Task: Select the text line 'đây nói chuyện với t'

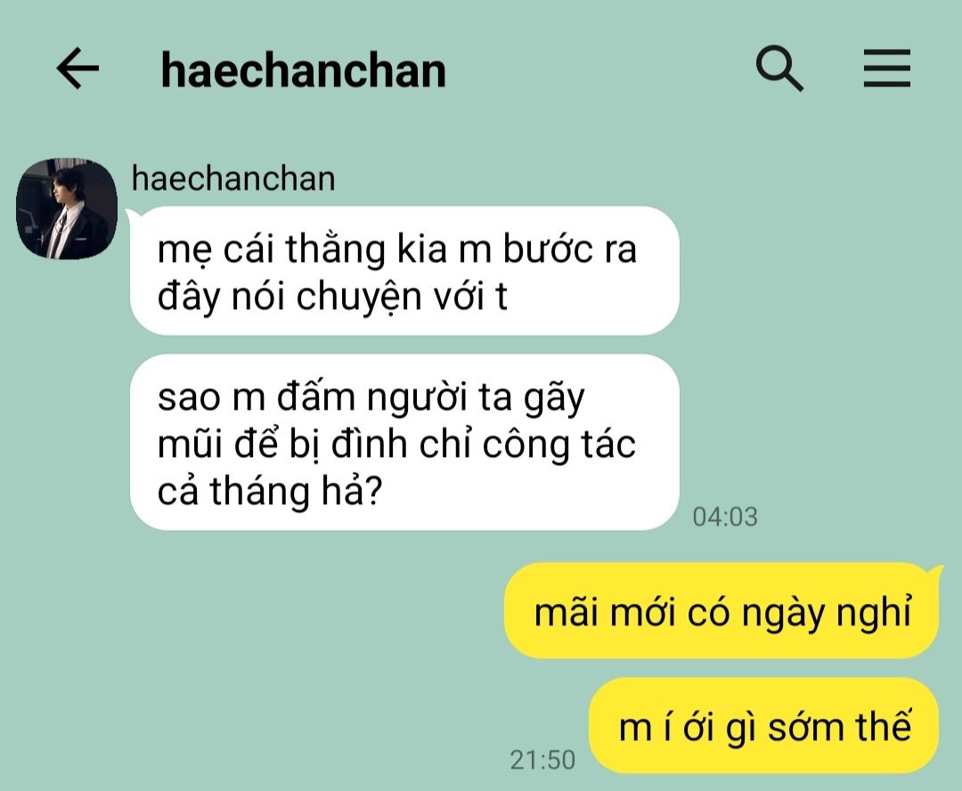Action: [332, 297]
